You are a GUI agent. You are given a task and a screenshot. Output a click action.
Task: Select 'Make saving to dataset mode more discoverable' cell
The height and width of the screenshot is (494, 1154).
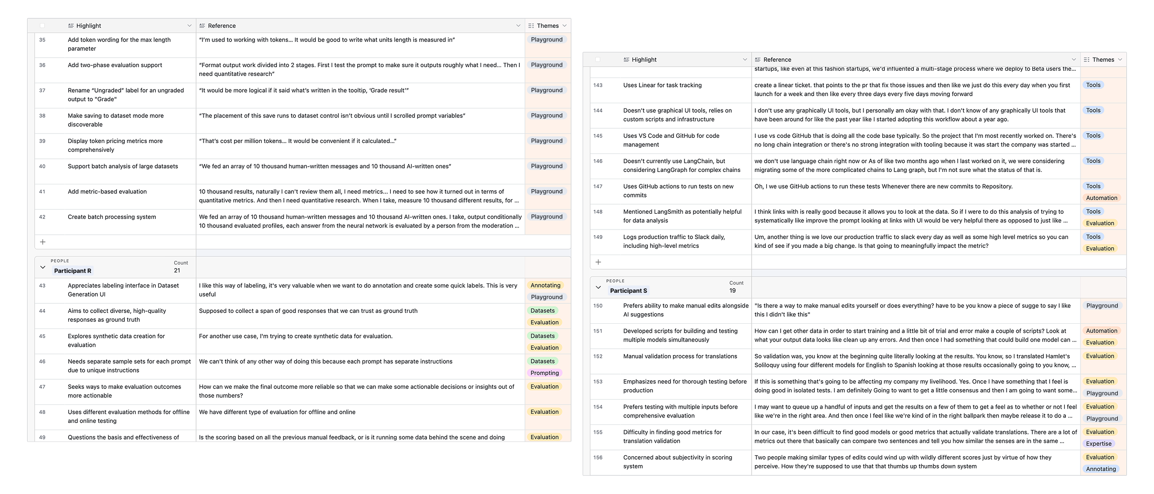pos(131,120)
